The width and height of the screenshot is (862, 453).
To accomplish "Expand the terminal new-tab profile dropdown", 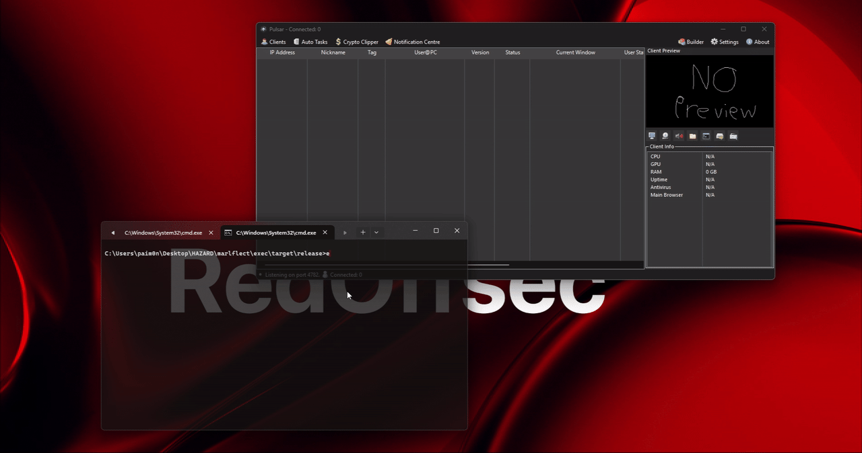I will [376, 233].
